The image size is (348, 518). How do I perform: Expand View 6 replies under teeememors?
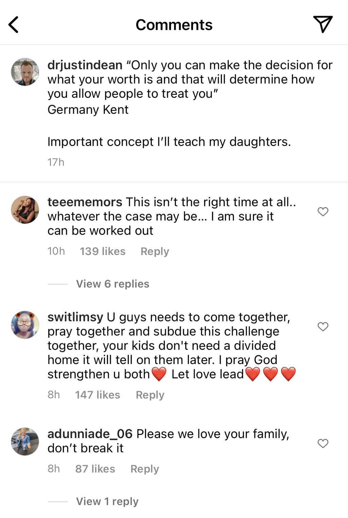(x=113, y=284)
